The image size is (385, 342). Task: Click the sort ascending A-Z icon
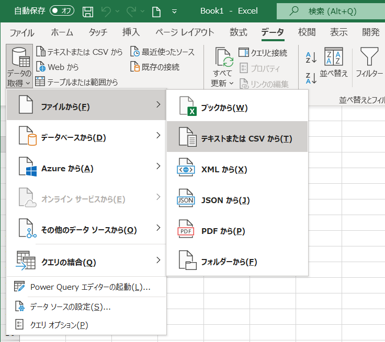[311, 57]
